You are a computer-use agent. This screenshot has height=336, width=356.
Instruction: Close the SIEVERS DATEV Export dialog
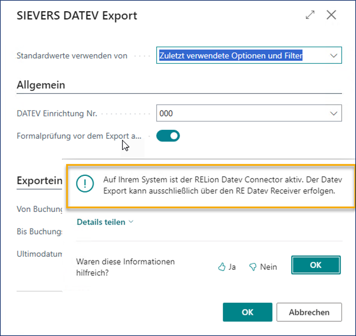tap(331, 15)
